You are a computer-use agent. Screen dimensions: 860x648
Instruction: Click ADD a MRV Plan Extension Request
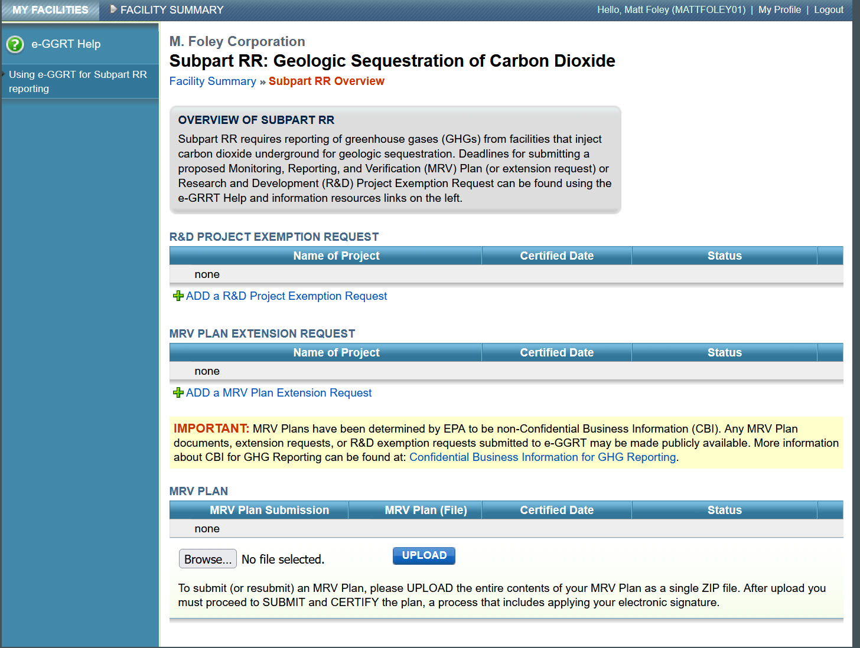click(x=279, y=393)
